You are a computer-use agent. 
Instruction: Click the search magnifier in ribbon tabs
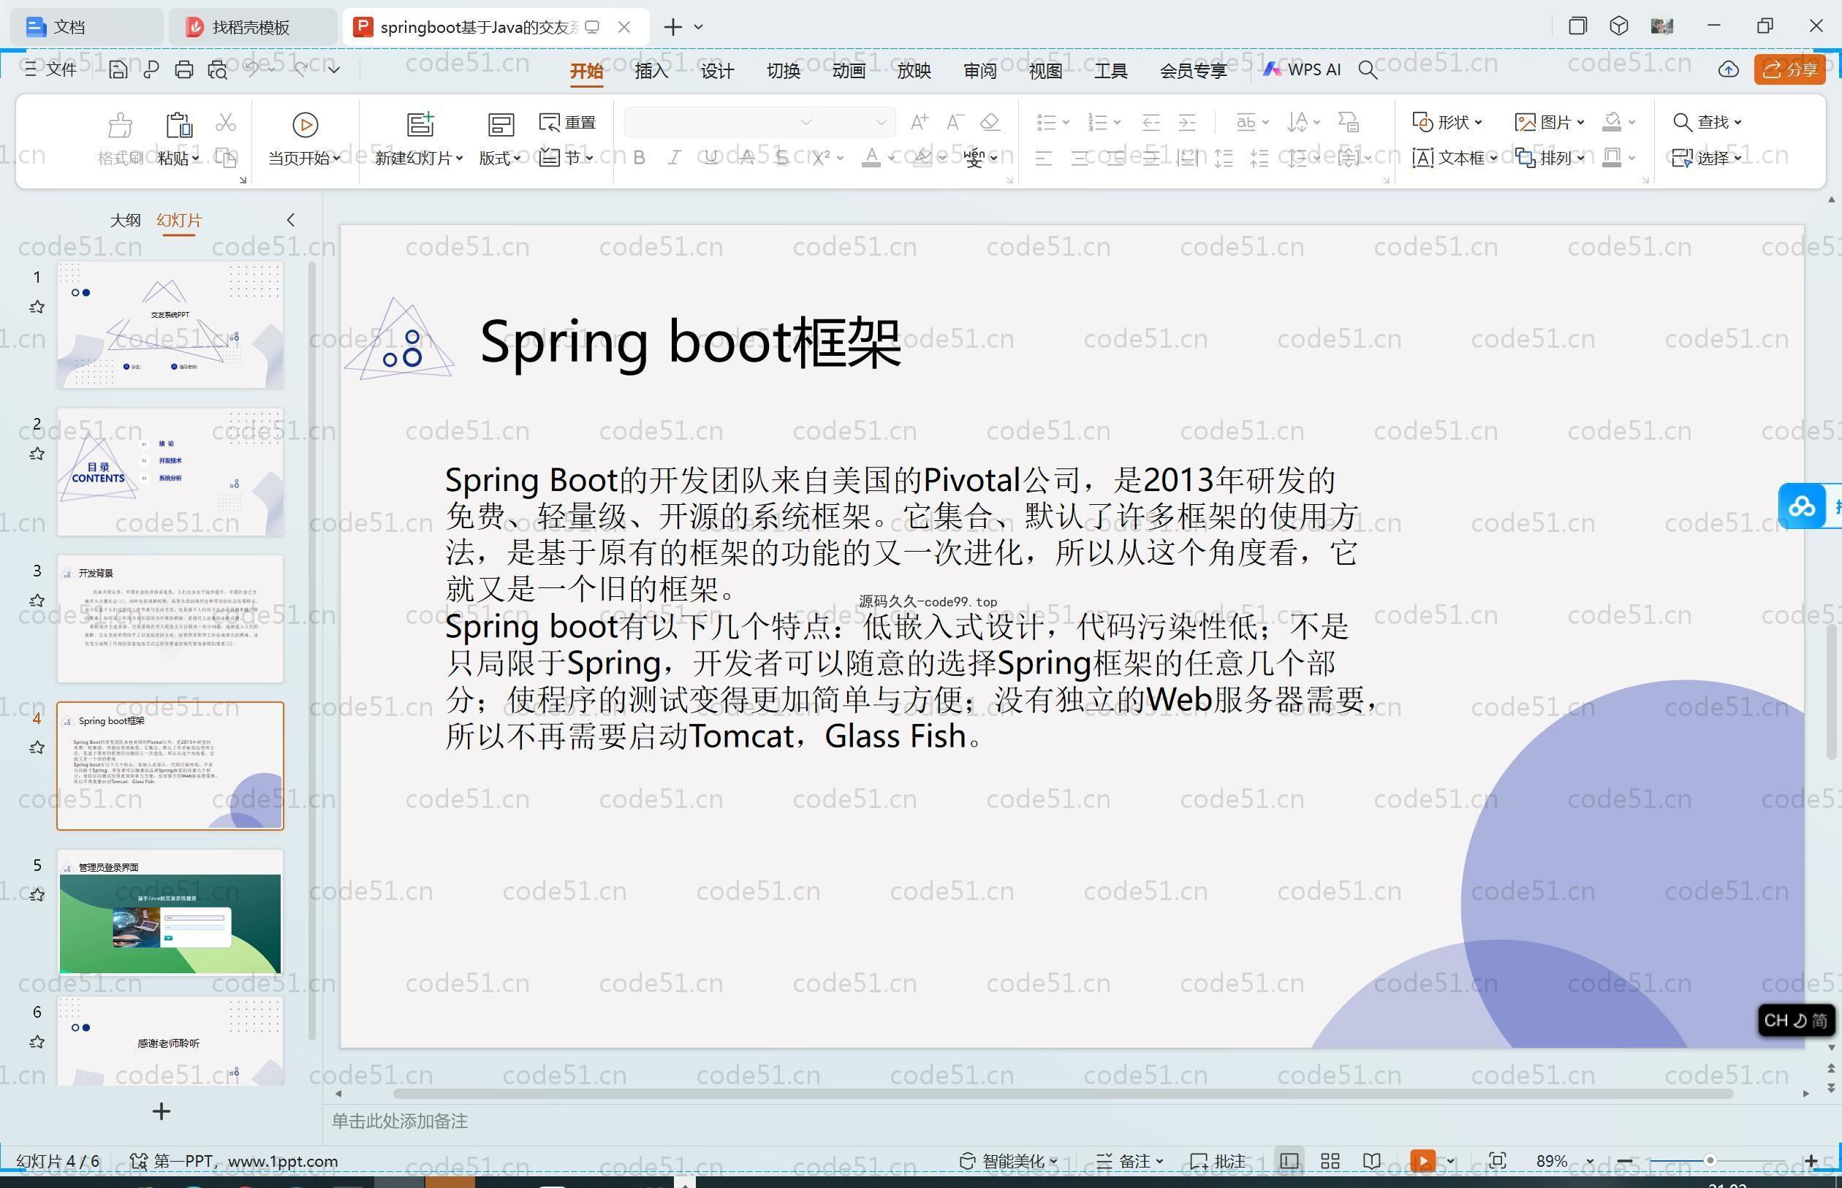[x=1368, y=70]
